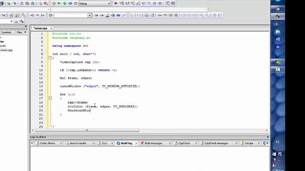Open the Code::Blocks log tab
Screen dimensions: 305x171
click(x=48, y=143)
